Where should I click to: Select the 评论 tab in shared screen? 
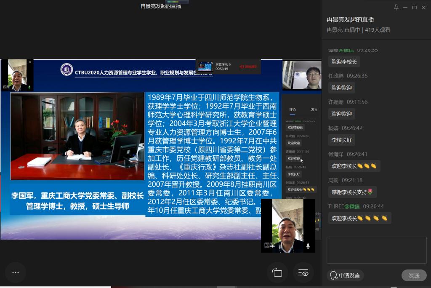(x=293, y=110)
